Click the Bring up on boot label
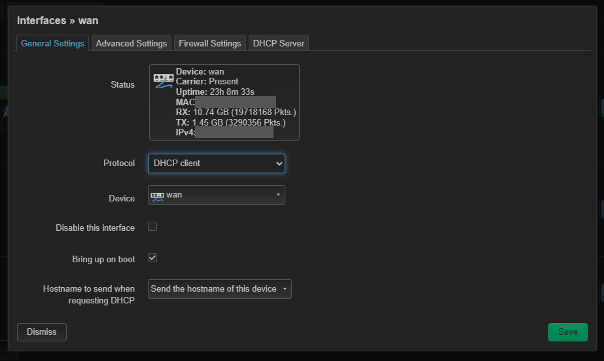This screenshot has height=361, width=604. tap(103, 260)
